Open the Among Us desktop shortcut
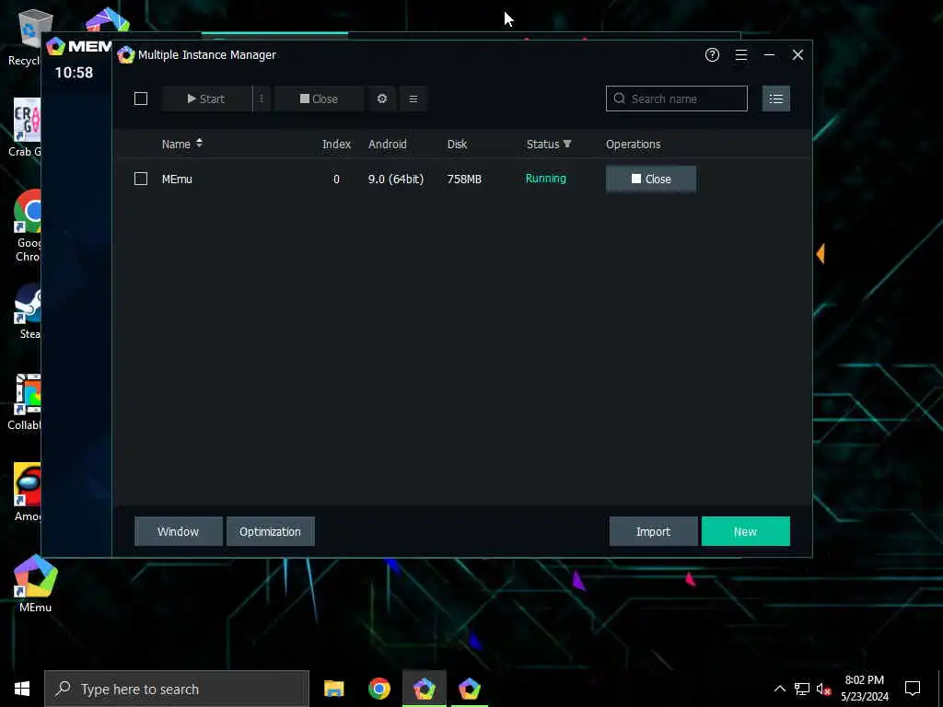The width and height of the screenshot is (943, 707). (x=27, y=493)
